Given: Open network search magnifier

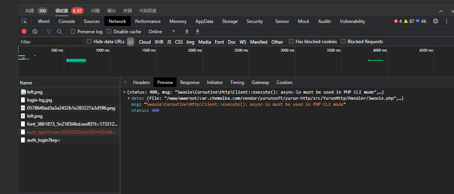Looking at the screenshot, I should (59, 32).
